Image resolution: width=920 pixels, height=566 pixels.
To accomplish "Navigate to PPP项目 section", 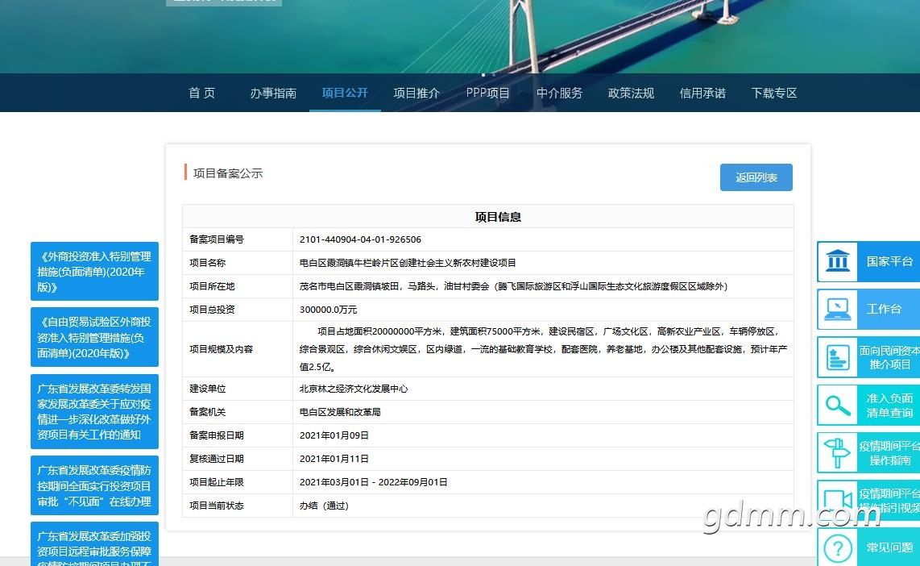I will pos(487,93).
